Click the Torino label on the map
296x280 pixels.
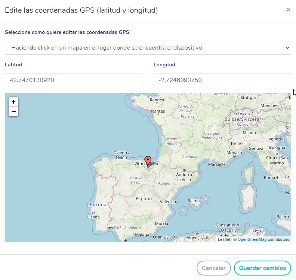click(236, 144)
